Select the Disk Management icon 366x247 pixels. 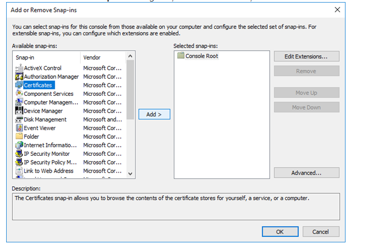19,119
